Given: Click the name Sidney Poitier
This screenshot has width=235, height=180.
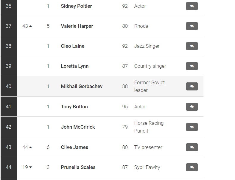Looking at the screenshot, I should pos(76,6).
